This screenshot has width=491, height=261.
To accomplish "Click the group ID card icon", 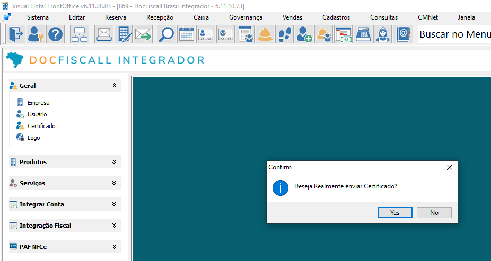I will (x=225, y=34).
